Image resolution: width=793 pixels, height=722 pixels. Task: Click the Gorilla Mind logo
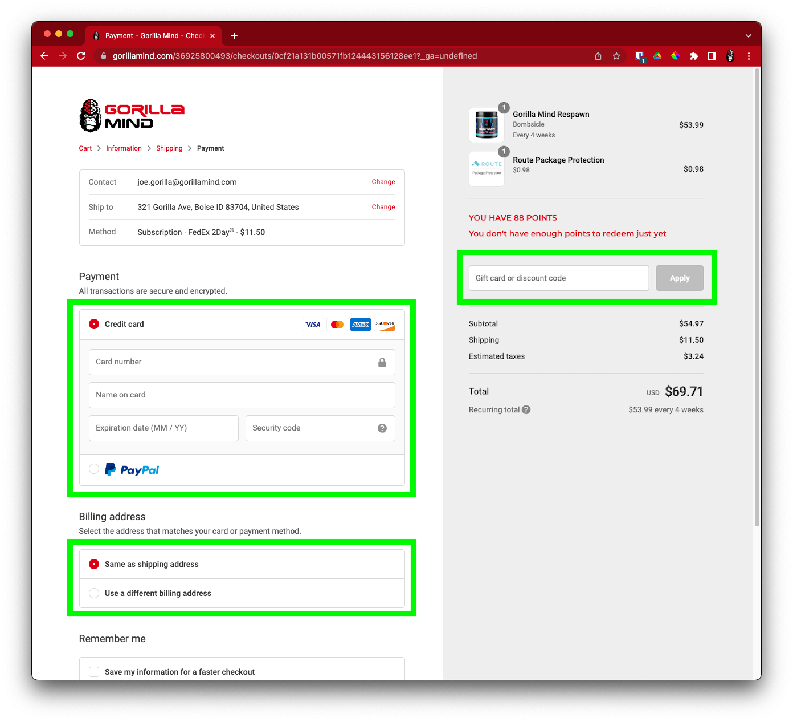coord(132,116)
